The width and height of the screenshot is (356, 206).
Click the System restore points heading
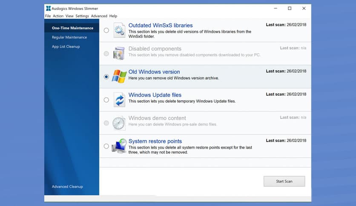tap(155, 141)
